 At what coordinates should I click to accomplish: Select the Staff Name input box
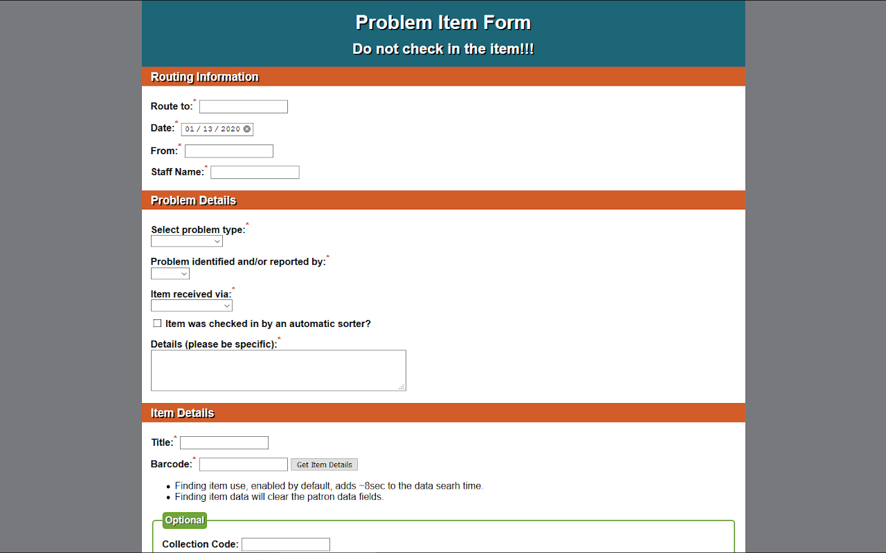(255, 172)
